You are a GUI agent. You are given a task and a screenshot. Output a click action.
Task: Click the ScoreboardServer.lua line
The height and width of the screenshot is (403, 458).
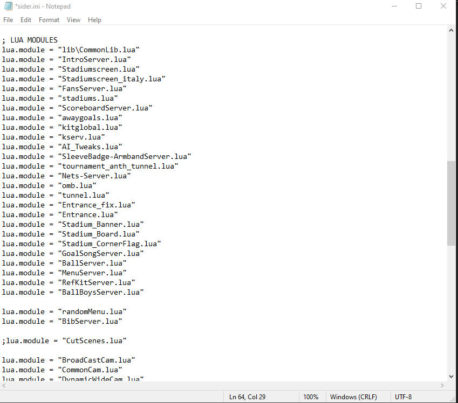[x=77, y=108]
